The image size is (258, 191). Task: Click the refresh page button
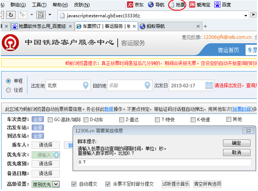click(x=11, y=15)
